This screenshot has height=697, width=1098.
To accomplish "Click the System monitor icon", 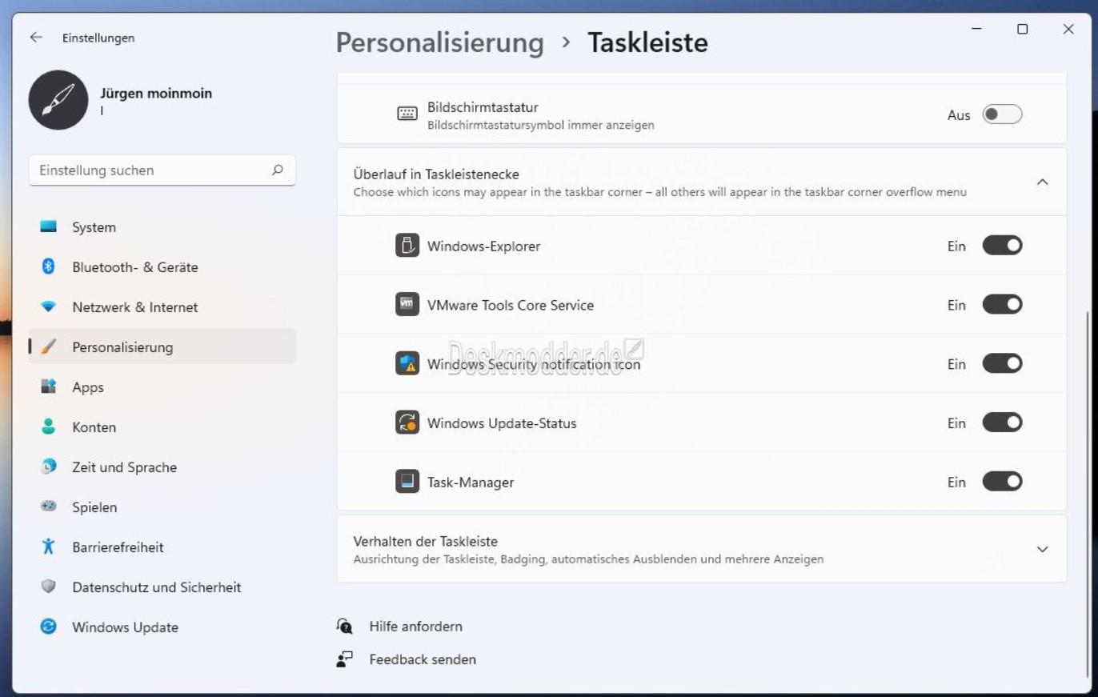I will click(49, 227).
